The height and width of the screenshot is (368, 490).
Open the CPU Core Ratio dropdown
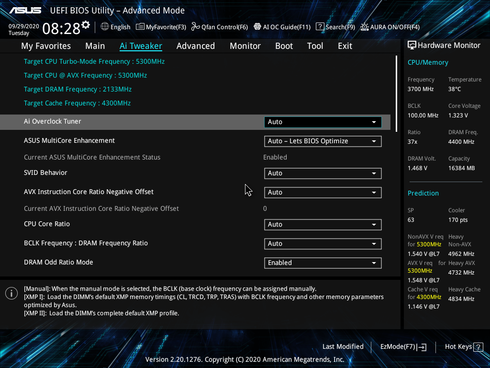[x=323, y=225]
